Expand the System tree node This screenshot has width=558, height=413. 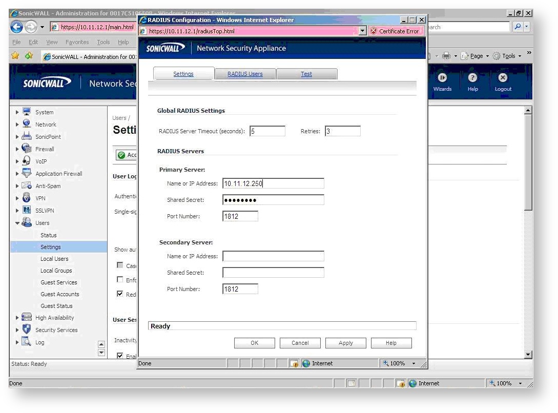point(17,112)
